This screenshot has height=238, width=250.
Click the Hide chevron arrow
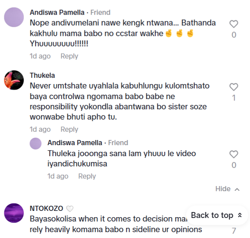(x=237, y=189)
